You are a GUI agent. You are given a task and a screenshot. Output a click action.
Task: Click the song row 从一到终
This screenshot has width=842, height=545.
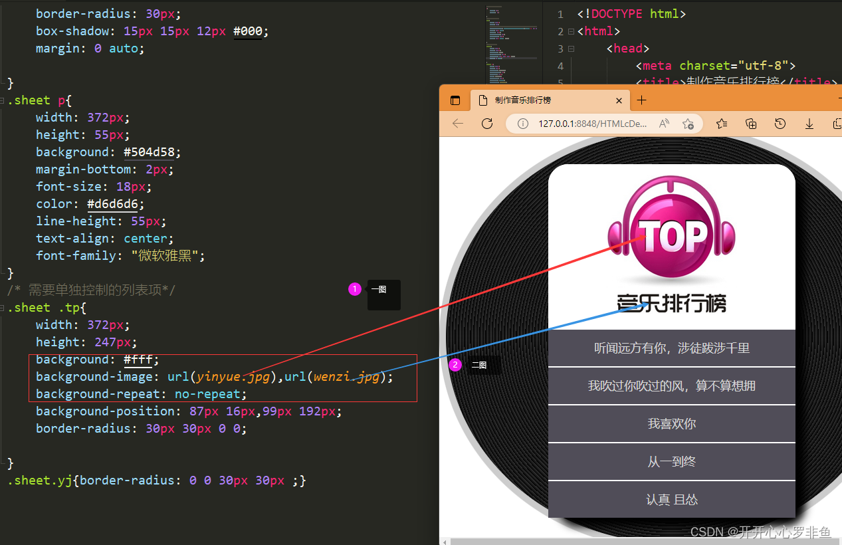click(x=672, y=461)
